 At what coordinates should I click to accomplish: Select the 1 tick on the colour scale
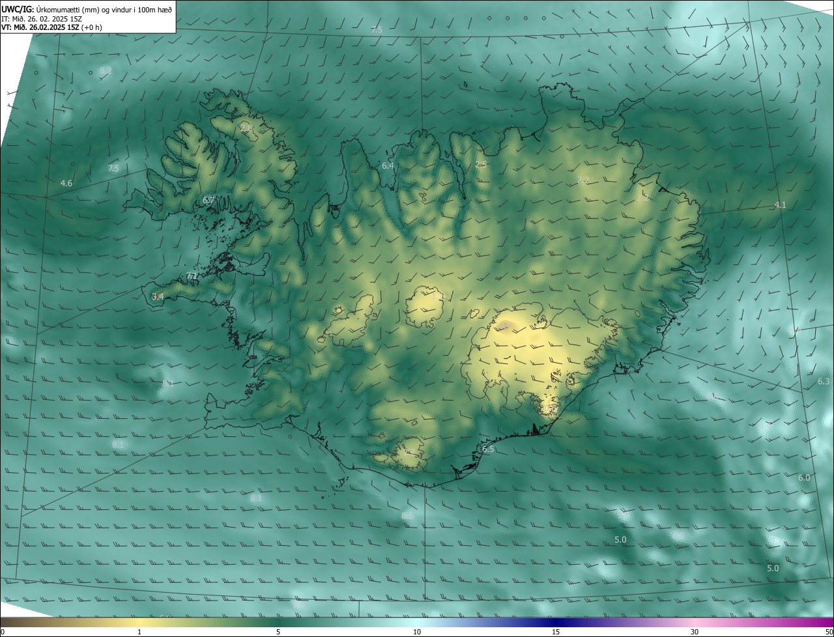[x=139, y=632]
